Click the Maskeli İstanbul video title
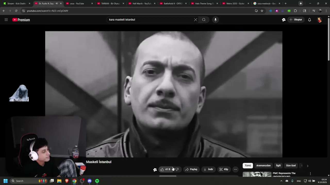330x185 pixels. point(99,162)
